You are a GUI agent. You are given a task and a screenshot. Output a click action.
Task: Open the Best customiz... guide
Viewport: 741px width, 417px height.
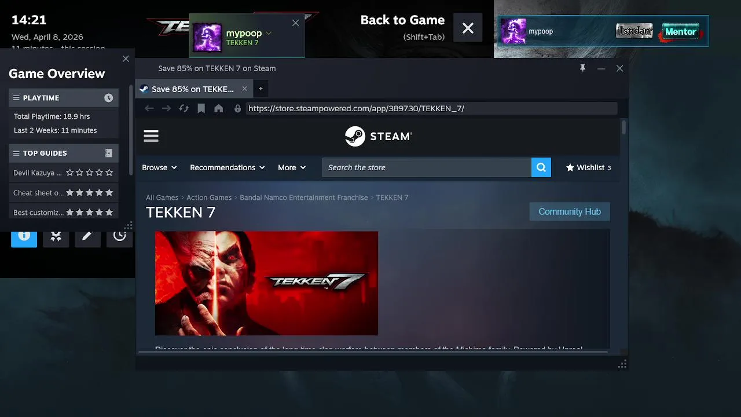(63, 212)
